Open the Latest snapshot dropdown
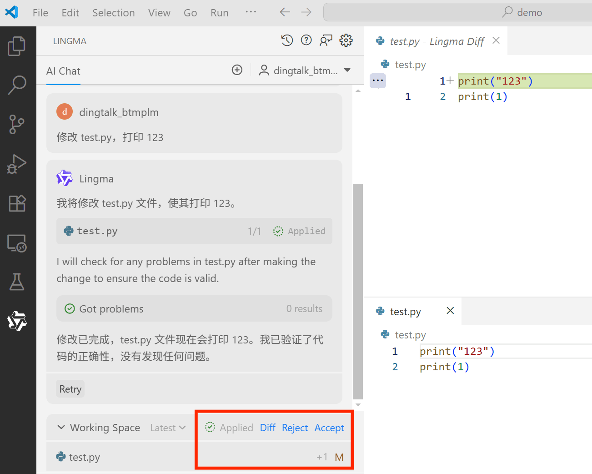592x474 pixels. (x=168, y=428)
